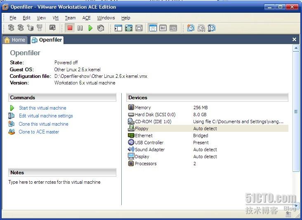Click Clone to ACE master link

click(39, 132)
